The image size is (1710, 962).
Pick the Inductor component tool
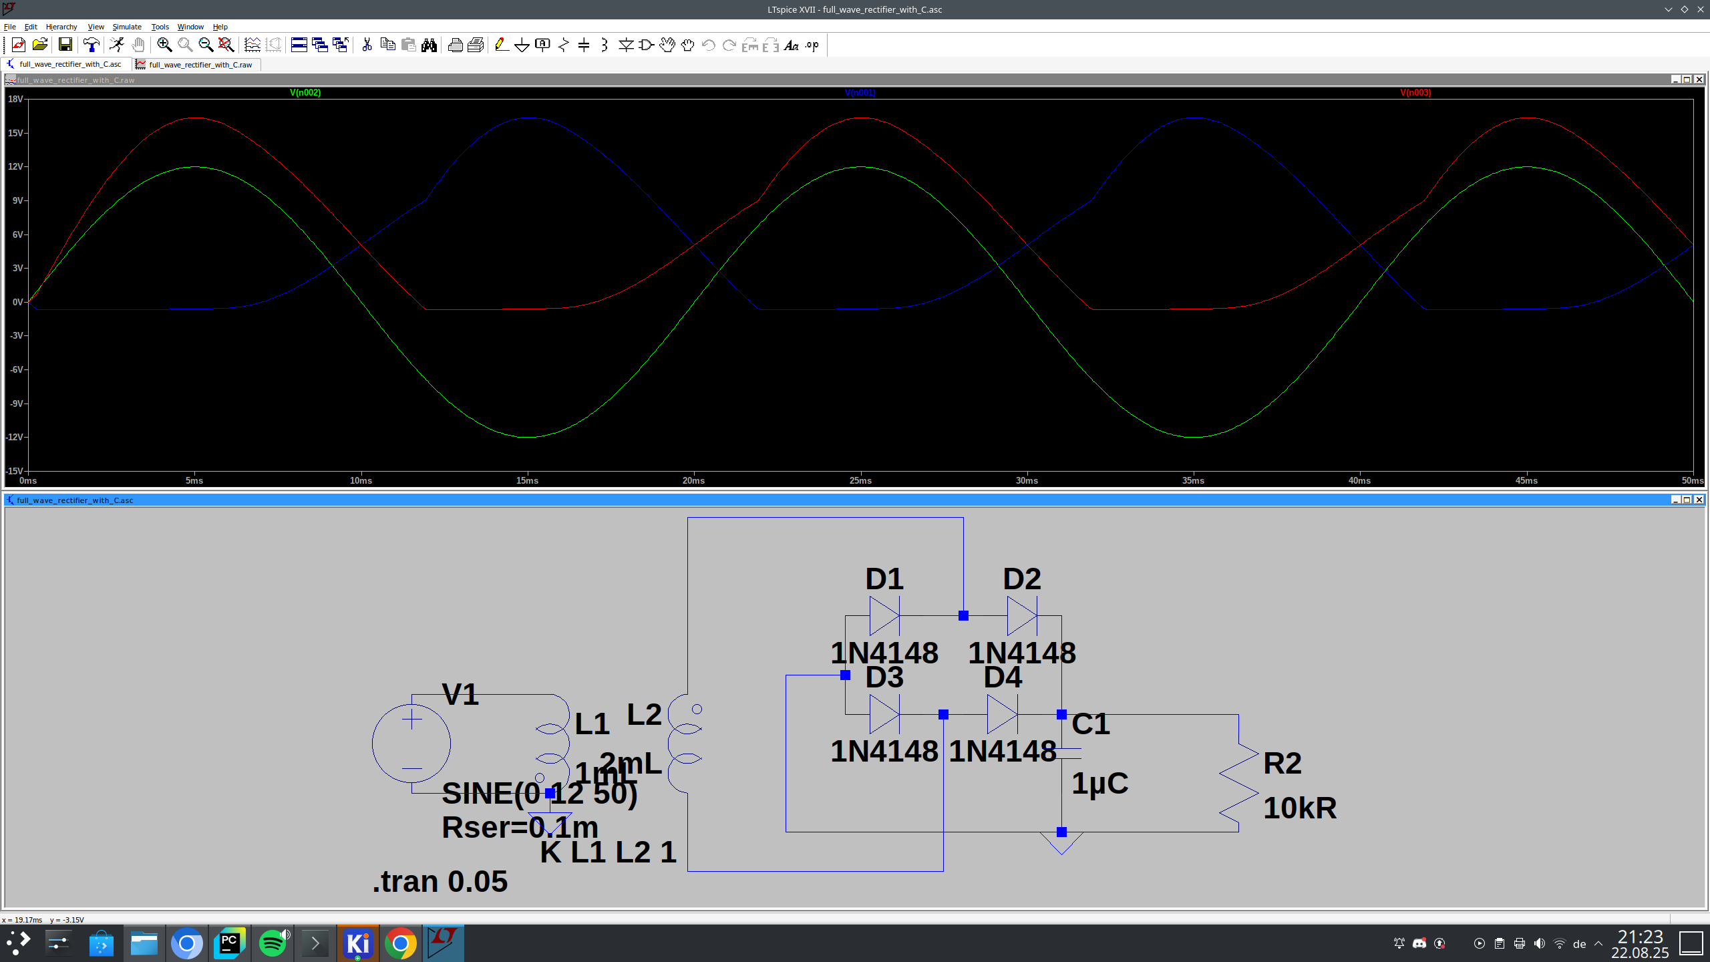point(605,45)
